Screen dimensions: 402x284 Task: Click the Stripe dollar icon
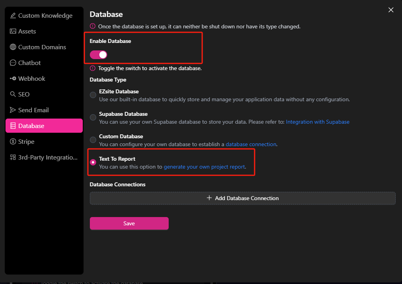coord(13,141)
